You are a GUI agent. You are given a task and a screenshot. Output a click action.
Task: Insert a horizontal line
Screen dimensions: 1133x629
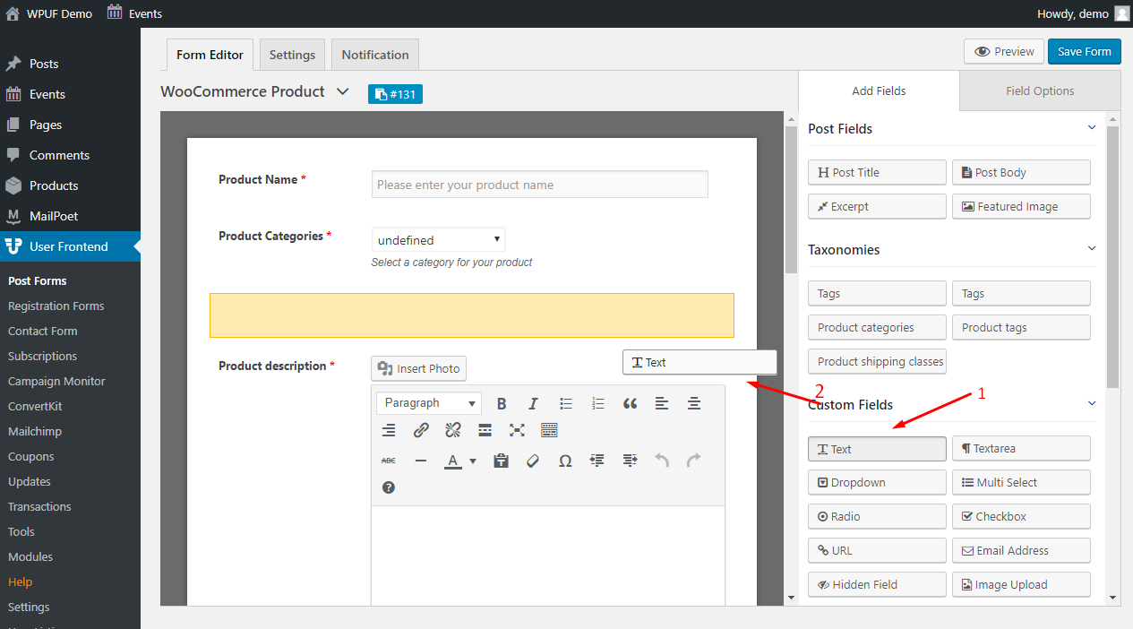pyautogui.click(x=421, y=461)
